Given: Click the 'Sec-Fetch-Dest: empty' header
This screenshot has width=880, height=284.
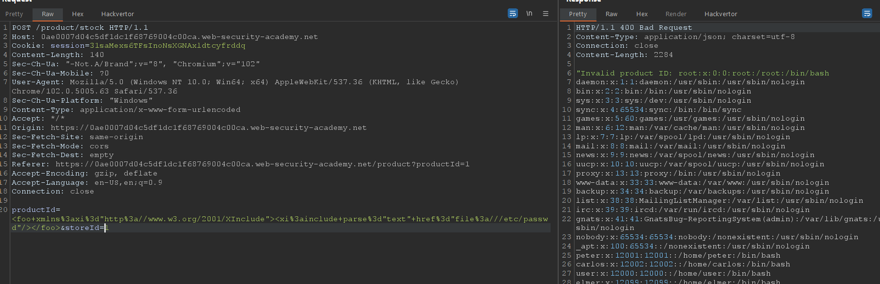Looking at the screenshot, I should click(x=63, y=155).
